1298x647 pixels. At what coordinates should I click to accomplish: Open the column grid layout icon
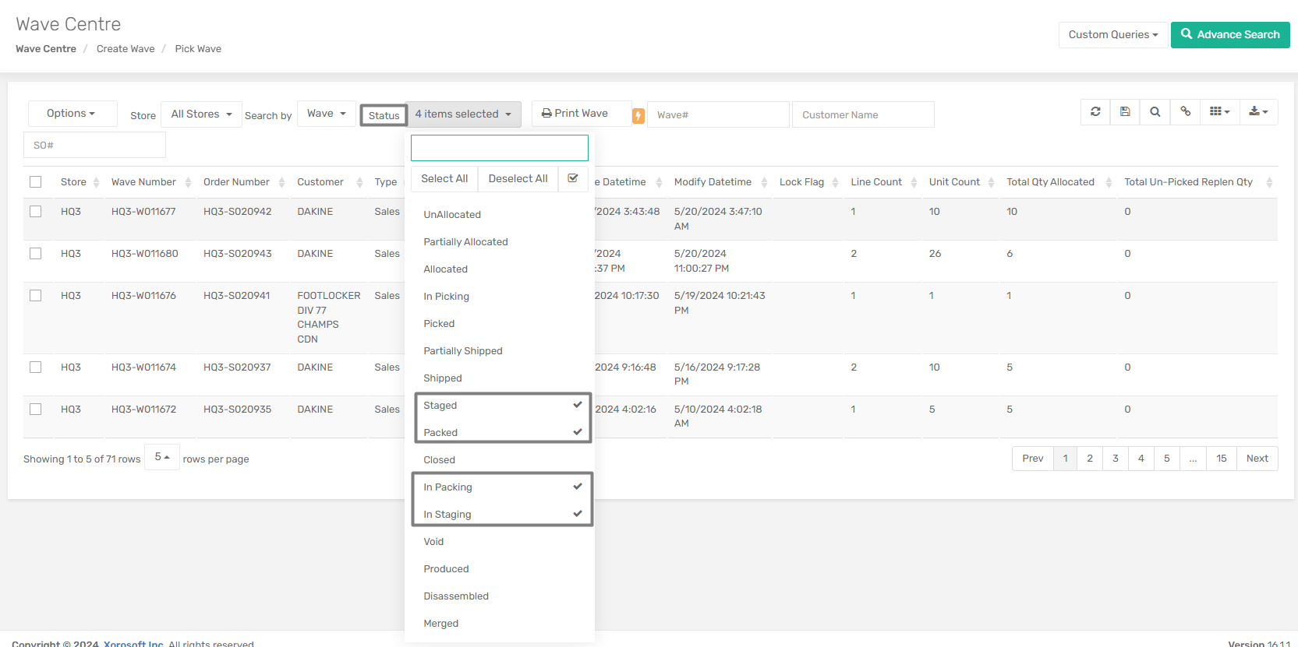[1219, 112]
